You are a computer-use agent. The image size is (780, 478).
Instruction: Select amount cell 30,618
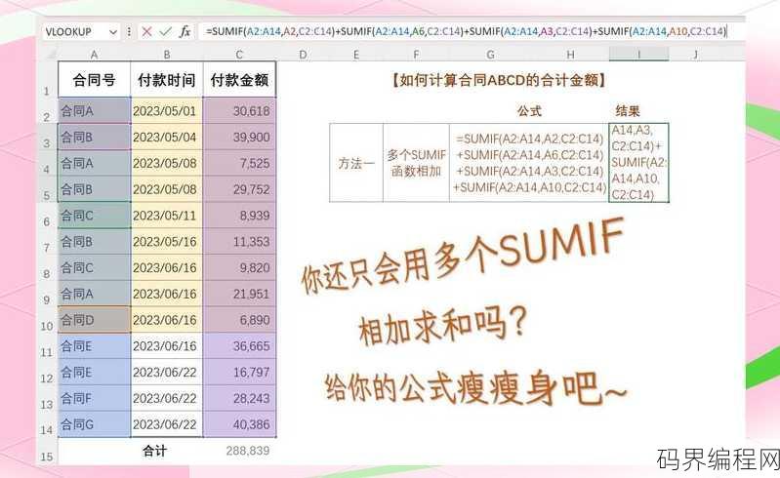[239, 111]
